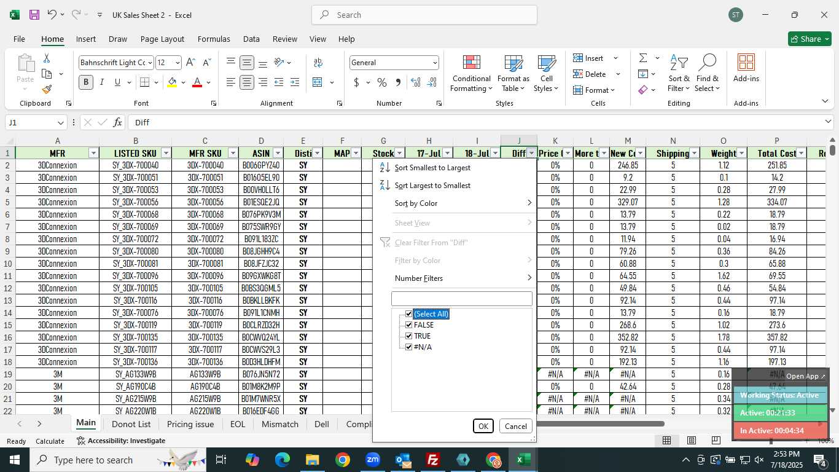Open FileZilla from taskbar

click(x=433, y=460)
